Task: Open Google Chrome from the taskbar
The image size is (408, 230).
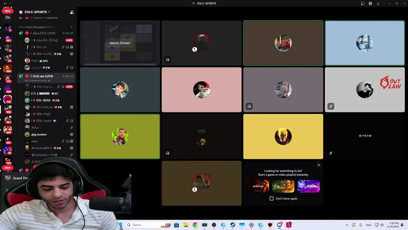Action: [x=195, y=225]
